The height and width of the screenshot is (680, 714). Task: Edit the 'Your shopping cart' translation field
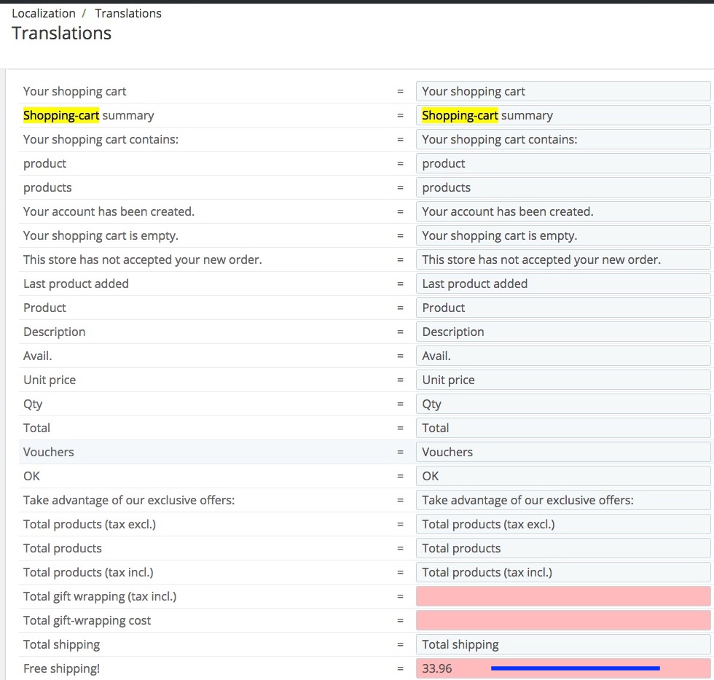point(563,91)
